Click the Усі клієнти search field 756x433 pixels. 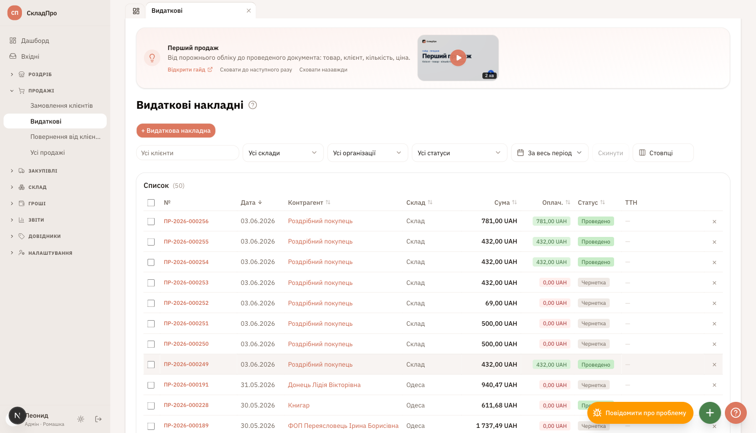tap(188, 153)
